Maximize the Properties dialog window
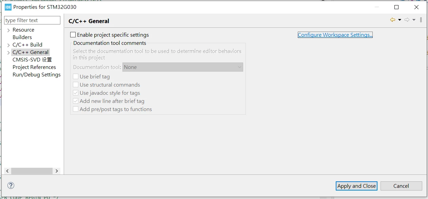The width and height of the screenshot is (428, 199). 396,7
